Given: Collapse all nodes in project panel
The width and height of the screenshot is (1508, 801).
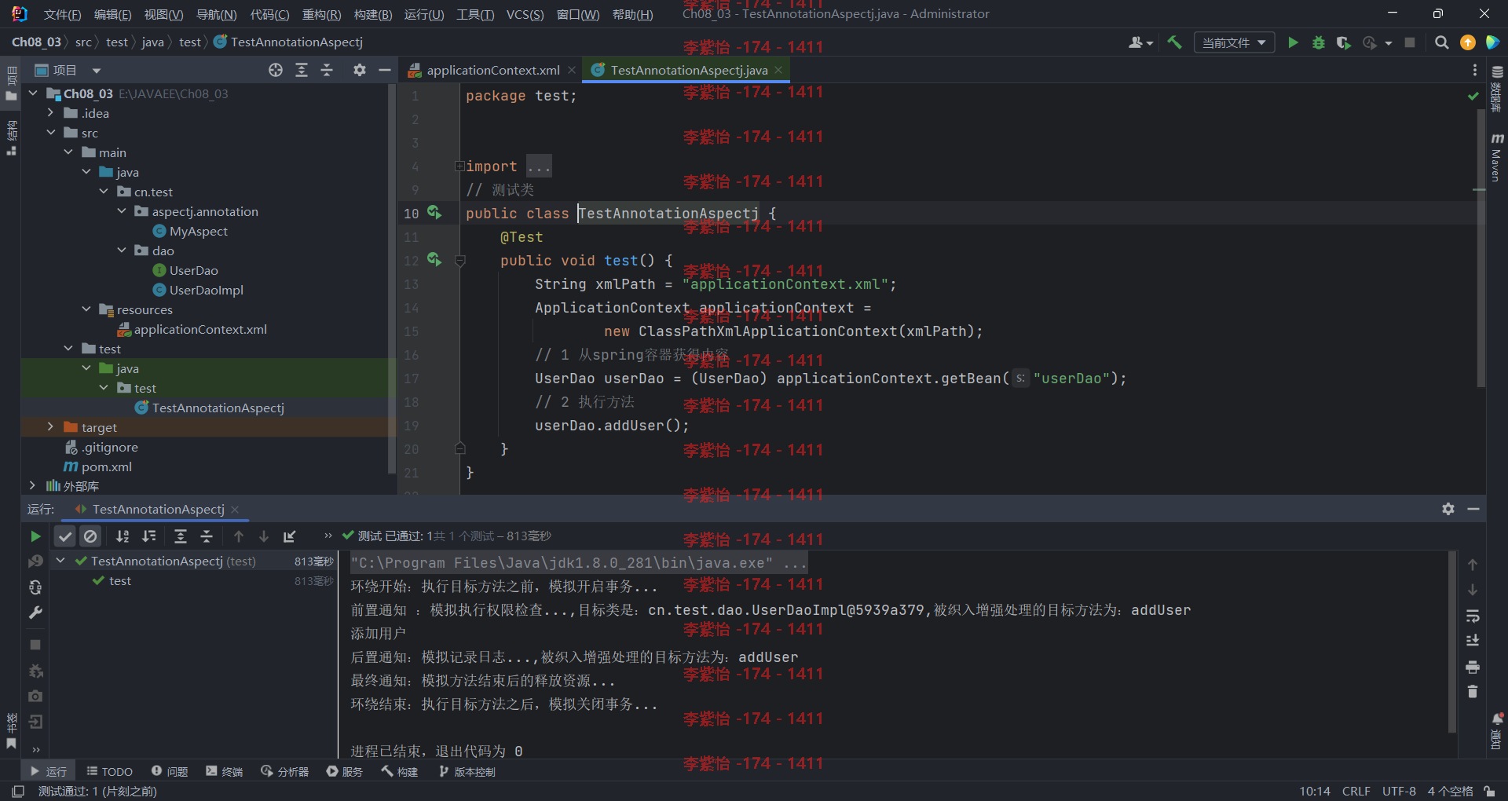Looking at the screenshot, I should [328, 70].
